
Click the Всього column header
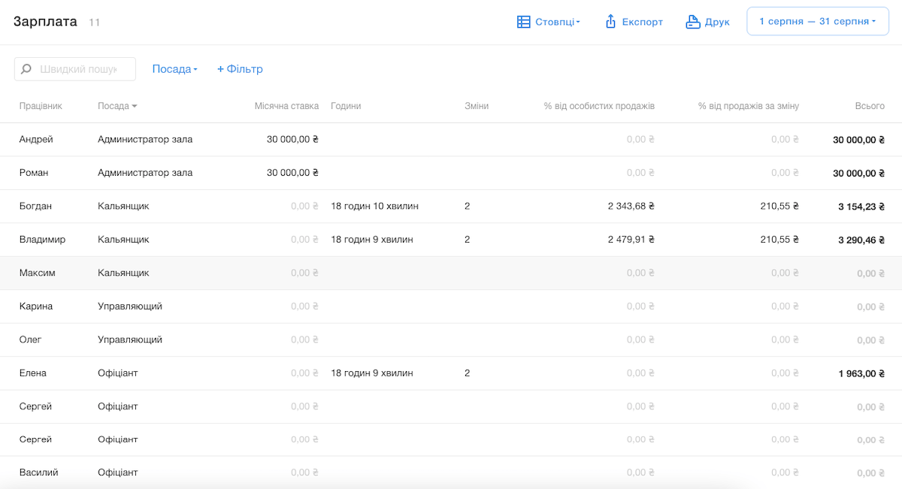click(869, 106)
